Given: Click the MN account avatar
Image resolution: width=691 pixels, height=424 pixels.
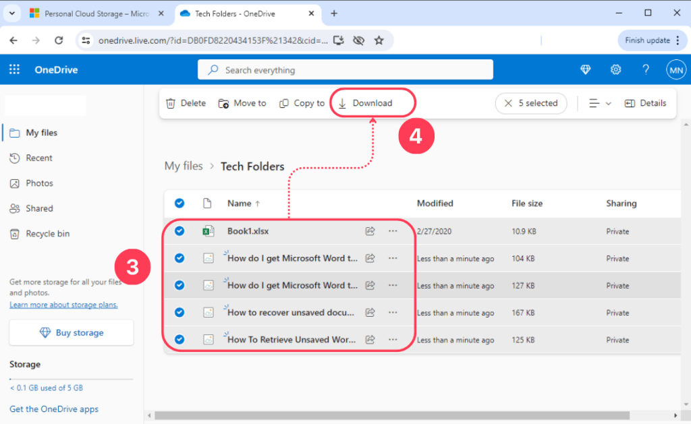Looking at the screenshot, I should click(675, 69).
